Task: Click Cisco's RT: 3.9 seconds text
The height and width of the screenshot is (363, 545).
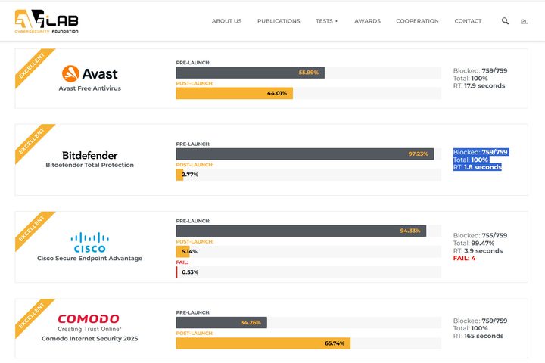Action: [x=478, y=251]
